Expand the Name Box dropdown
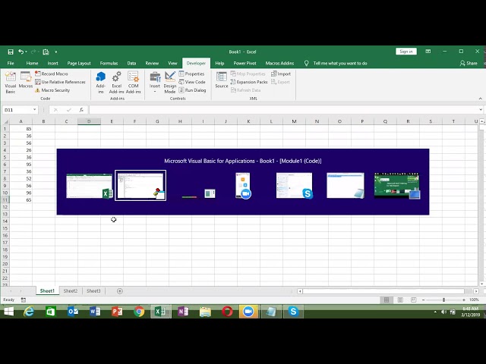Viewport: 486px width, 364px height. coord(34,109)
